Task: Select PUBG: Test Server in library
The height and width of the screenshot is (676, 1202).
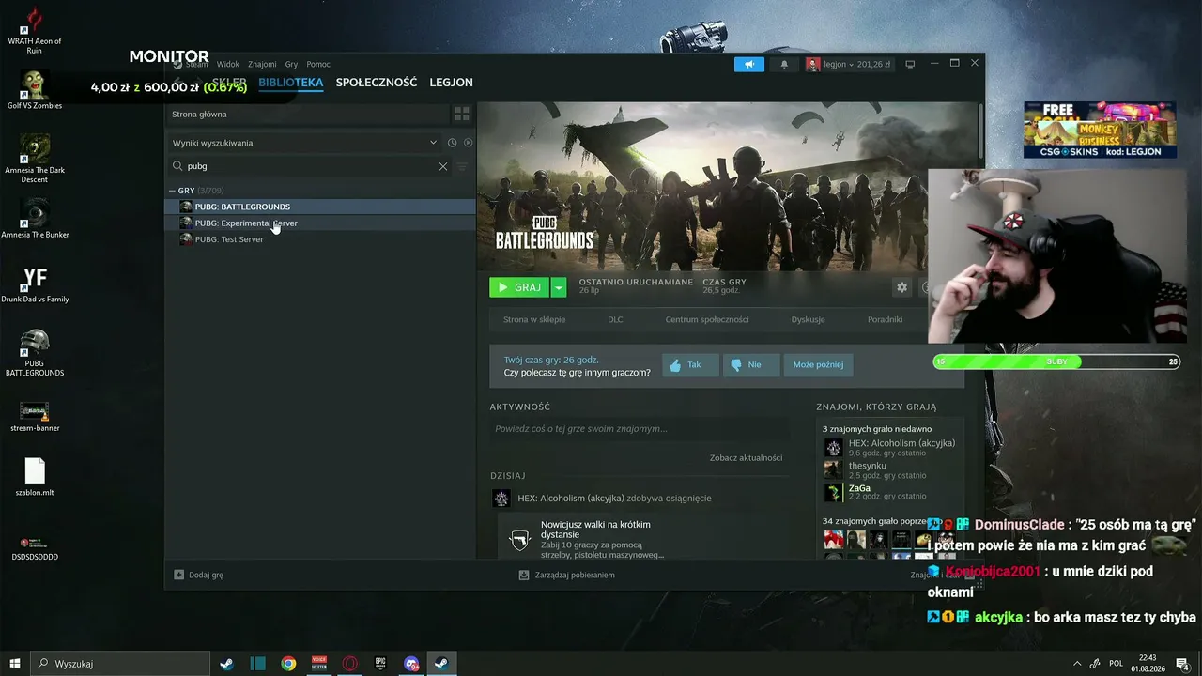Action: pyautogui.click(x=320, y=239)
